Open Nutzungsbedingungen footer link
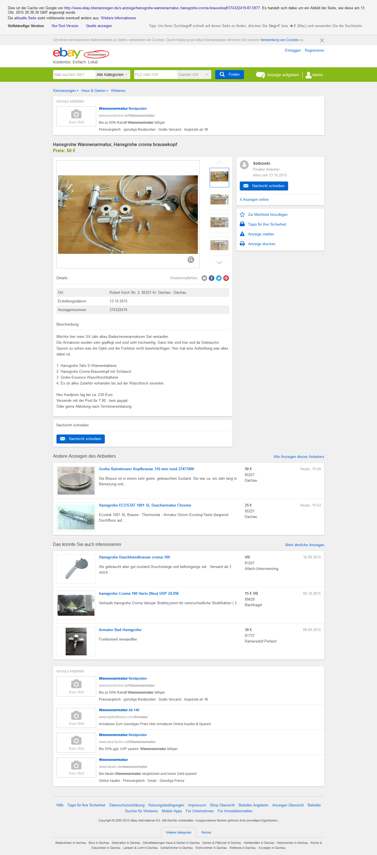This screenshot has height=855, width=377. click(166, 805)
